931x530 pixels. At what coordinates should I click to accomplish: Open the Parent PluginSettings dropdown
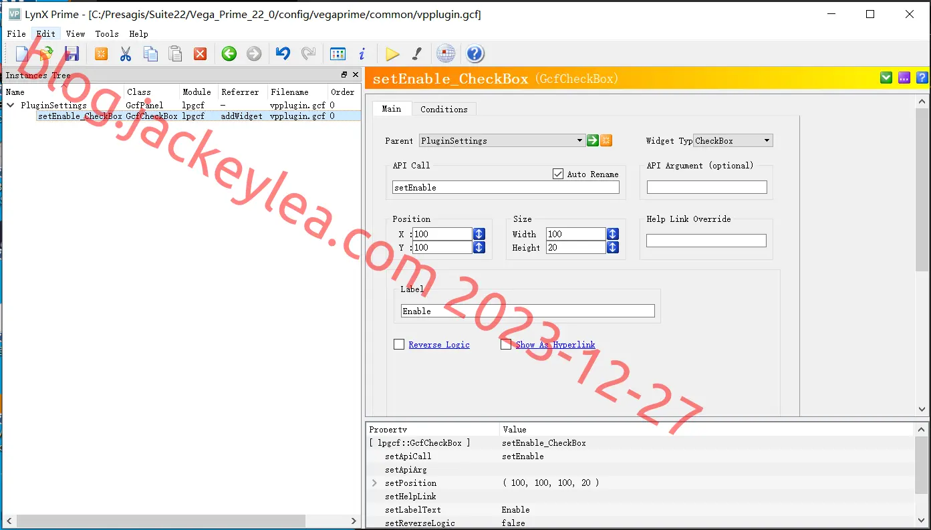point(502,140)
